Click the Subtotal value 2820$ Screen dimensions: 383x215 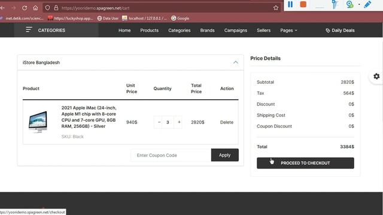point(347,82)
